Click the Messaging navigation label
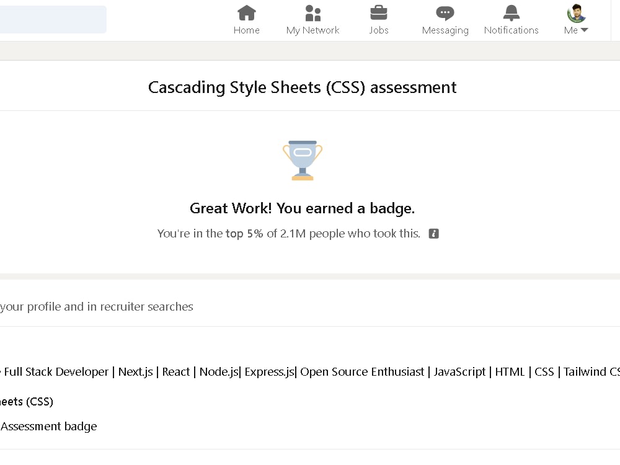This screenshot has height=465, width=620. tap(445, 30)
